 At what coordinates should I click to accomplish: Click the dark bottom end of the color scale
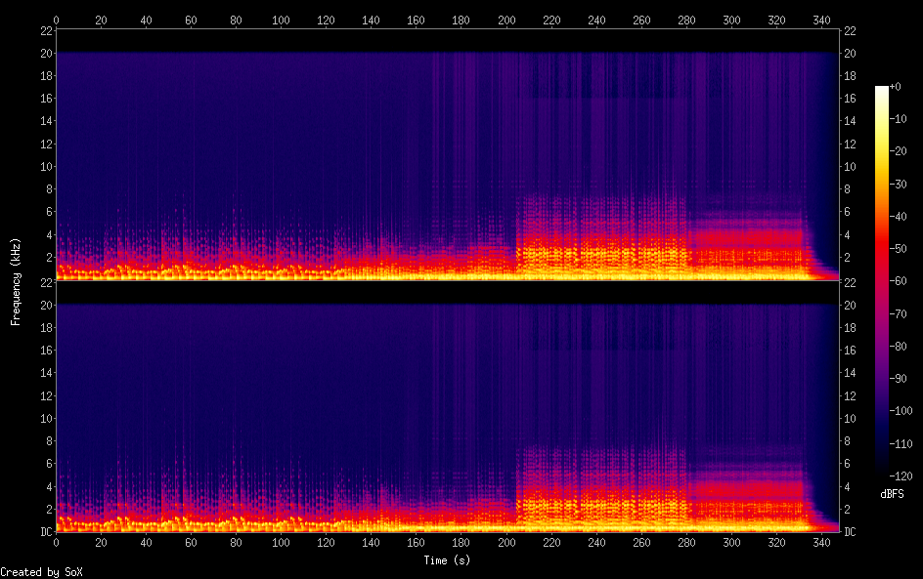pyautogui.click(x=882, y=472)
